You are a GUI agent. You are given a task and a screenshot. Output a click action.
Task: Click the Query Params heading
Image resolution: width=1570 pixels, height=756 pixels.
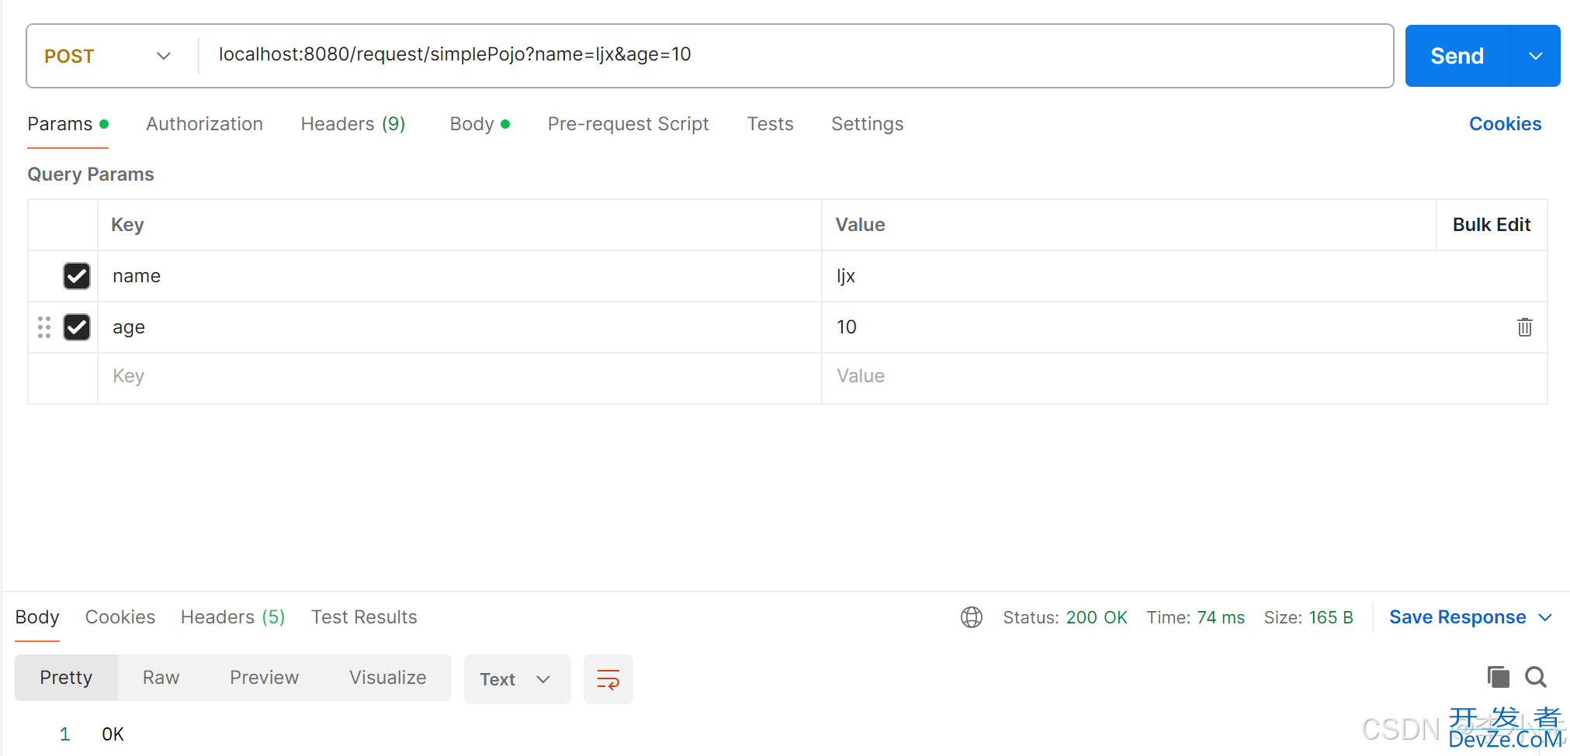coord(91,174)
